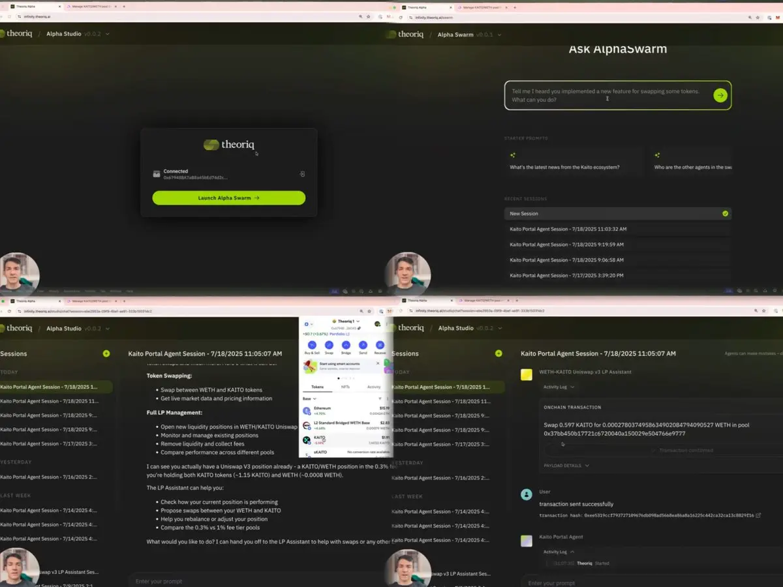Click the green checkmark on New Session
Screen dimensions: 783x587
coord(725,213)
